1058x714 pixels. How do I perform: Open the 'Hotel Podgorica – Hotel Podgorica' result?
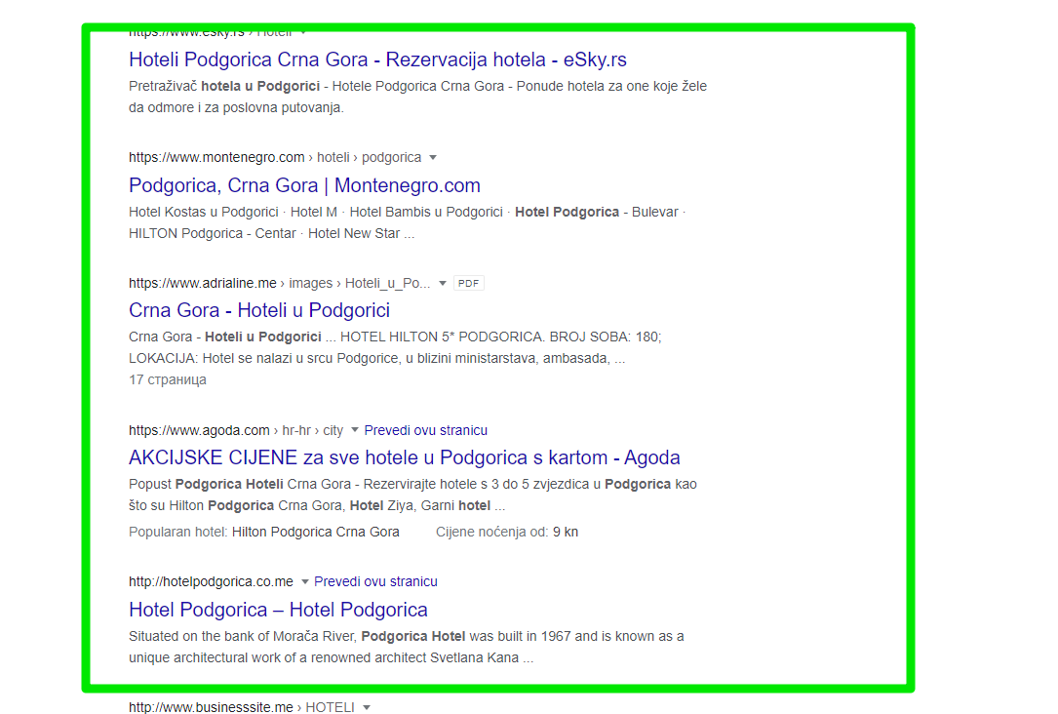tap(278, 610)
